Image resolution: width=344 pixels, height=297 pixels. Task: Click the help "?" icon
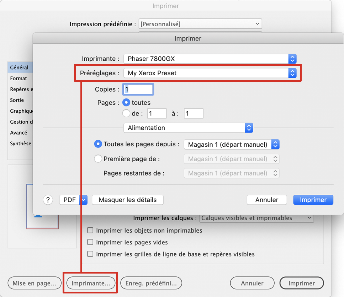(48, 200)
